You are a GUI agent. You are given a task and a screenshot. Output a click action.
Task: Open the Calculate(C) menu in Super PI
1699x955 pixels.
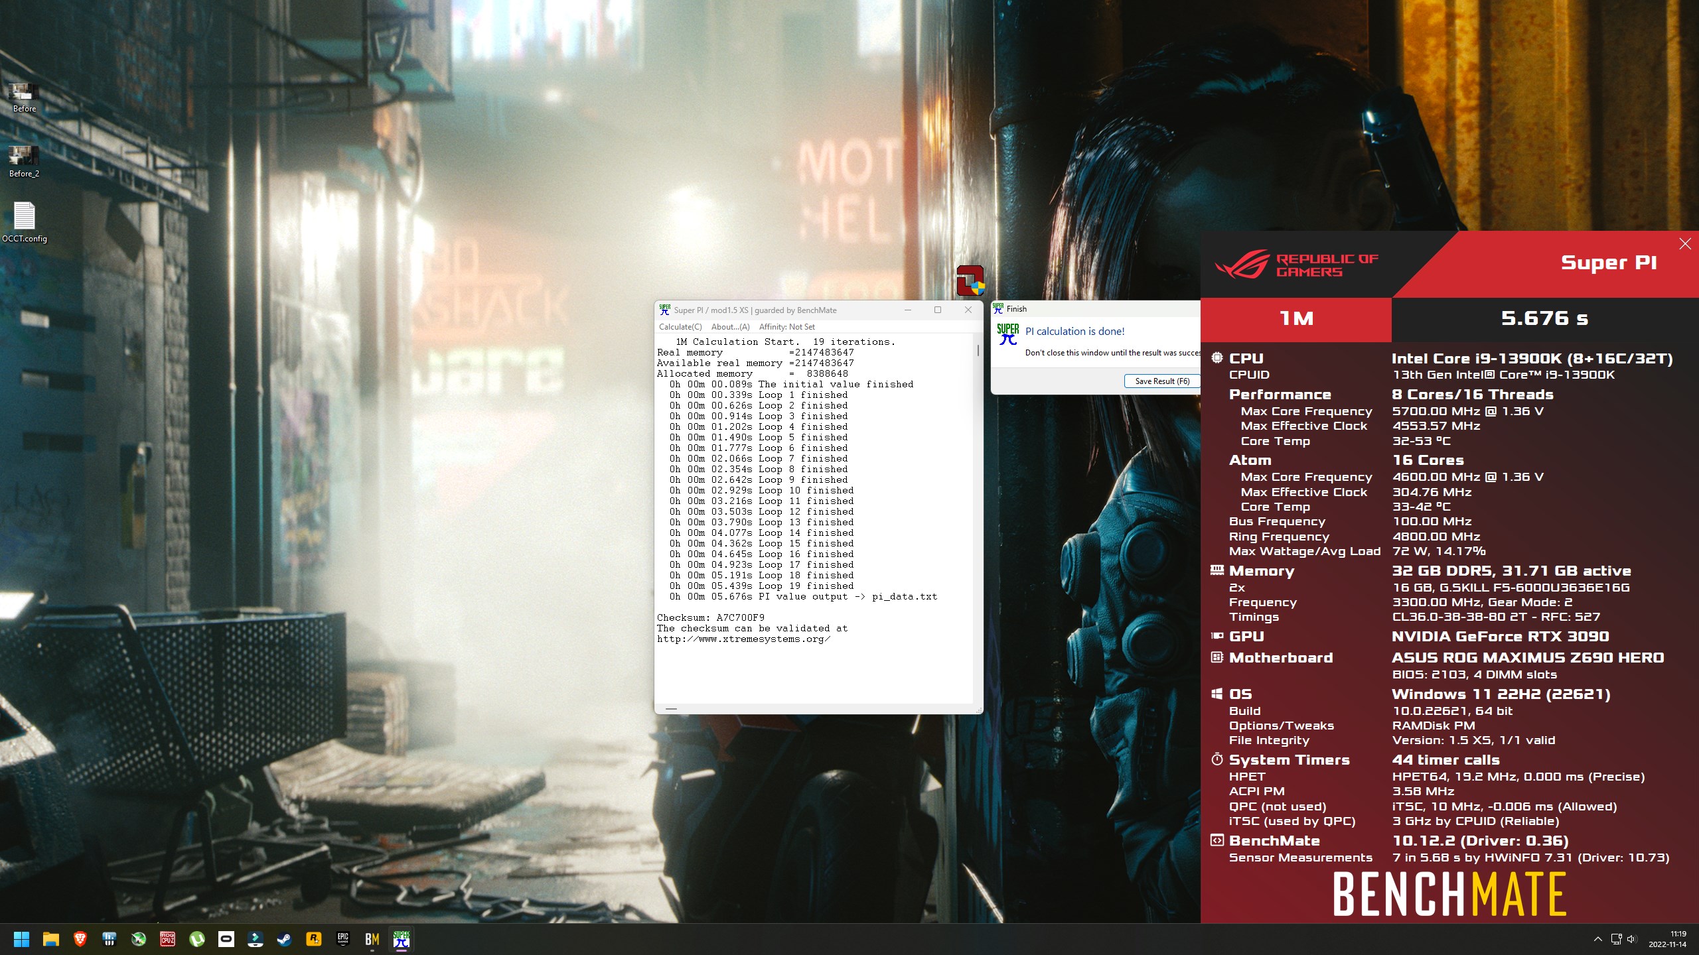click(680, 327)
